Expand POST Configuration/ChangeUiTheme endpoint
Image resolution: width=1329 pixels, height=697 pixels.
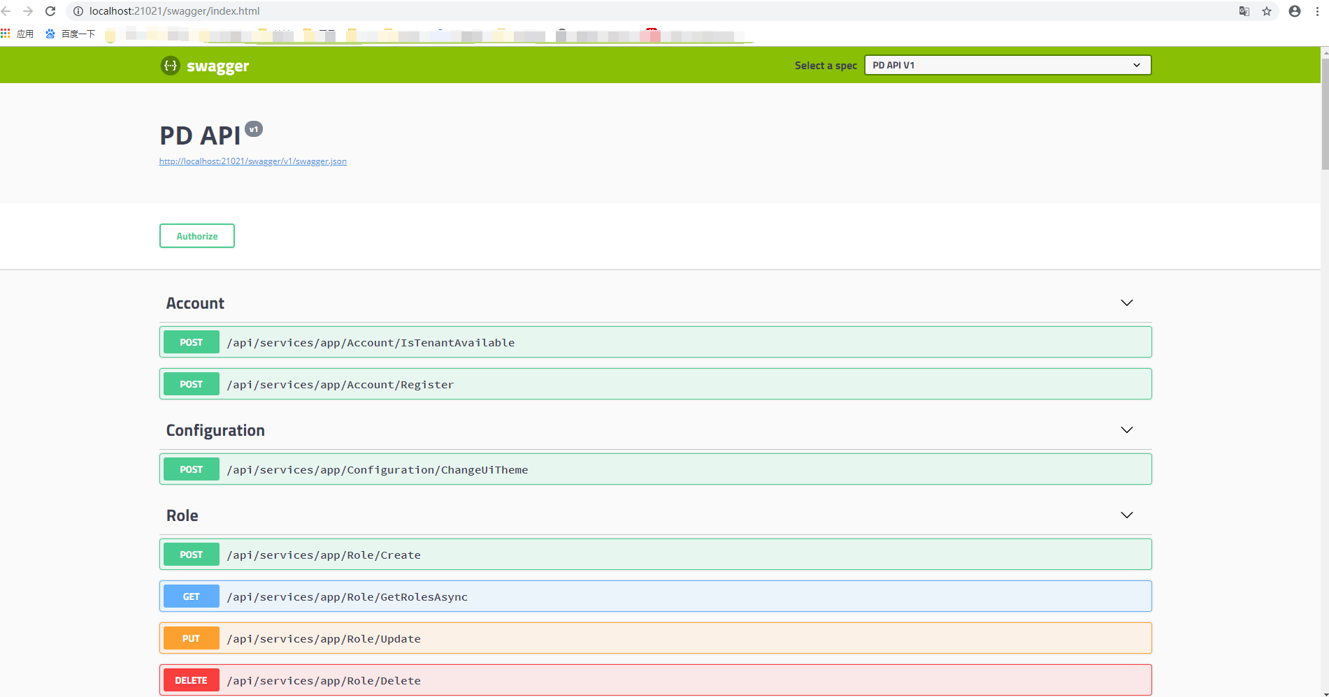click(x=656, y=469)
